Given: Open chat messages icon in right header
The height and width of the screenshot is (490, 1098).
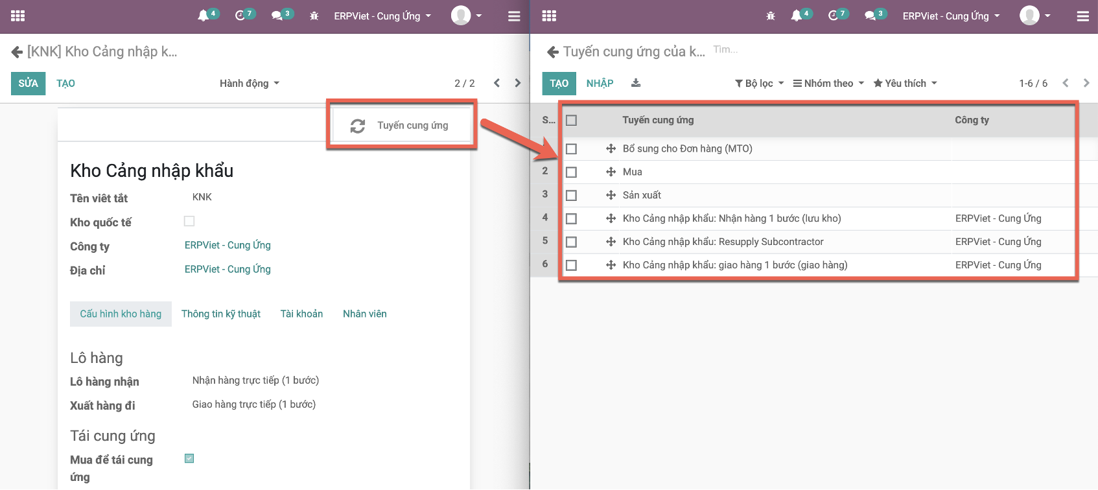Looking at the screenshot, I should coord(870,16).
